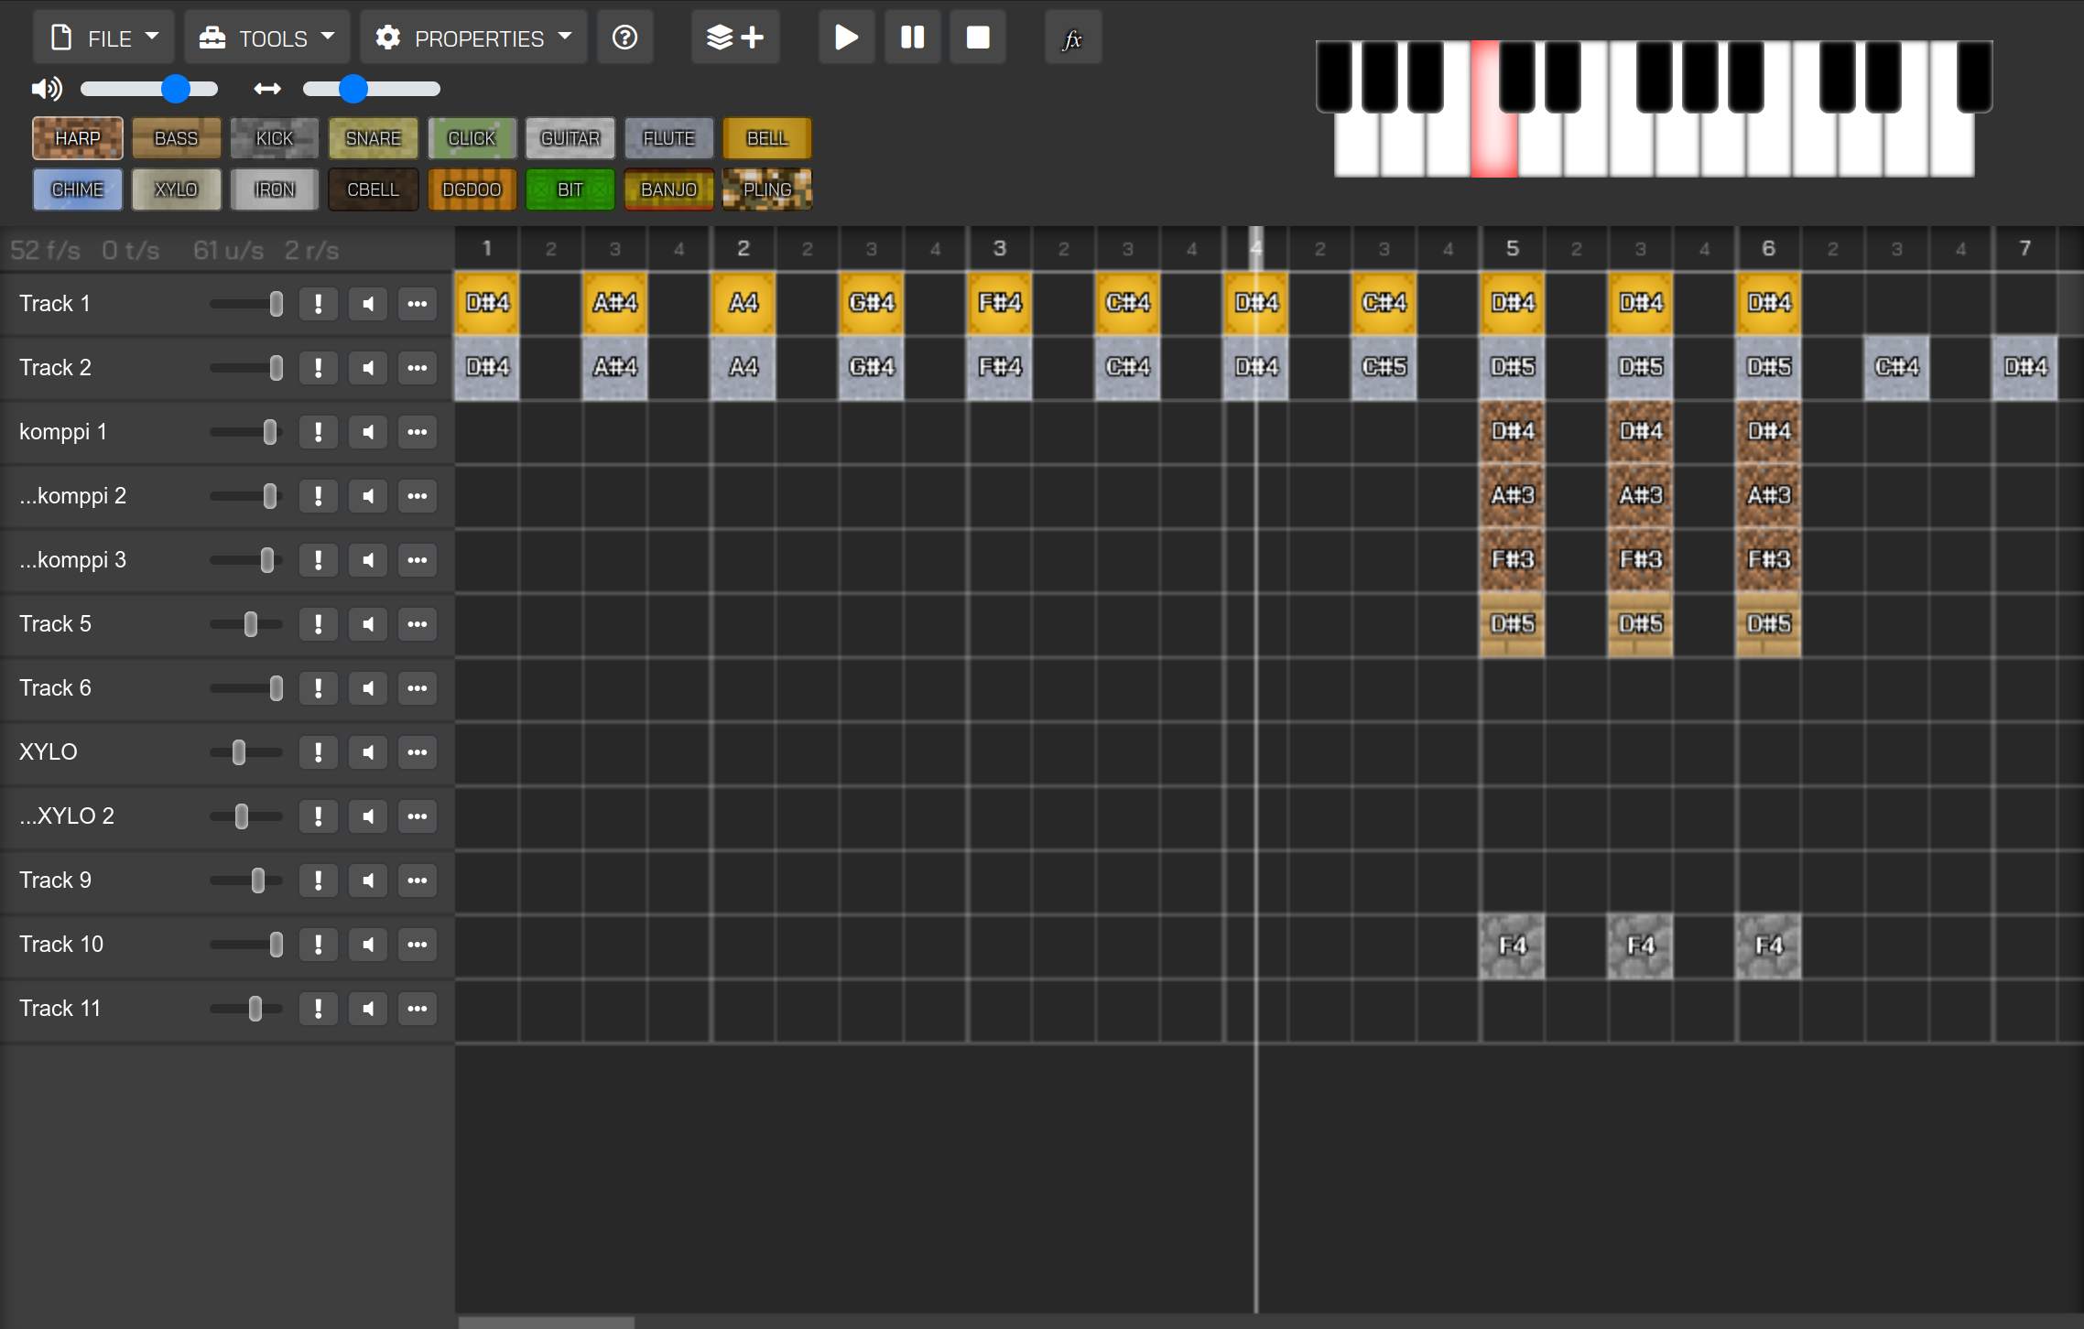Open Track 1 more options menu

point(418,304)
